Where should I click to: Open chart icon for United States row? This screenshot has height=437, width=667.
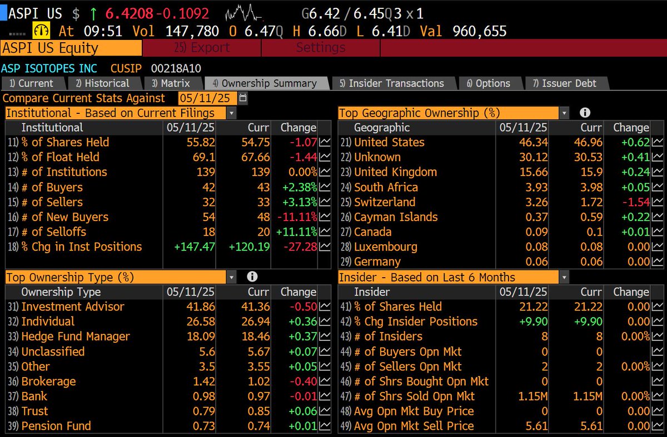coord(658,142)
